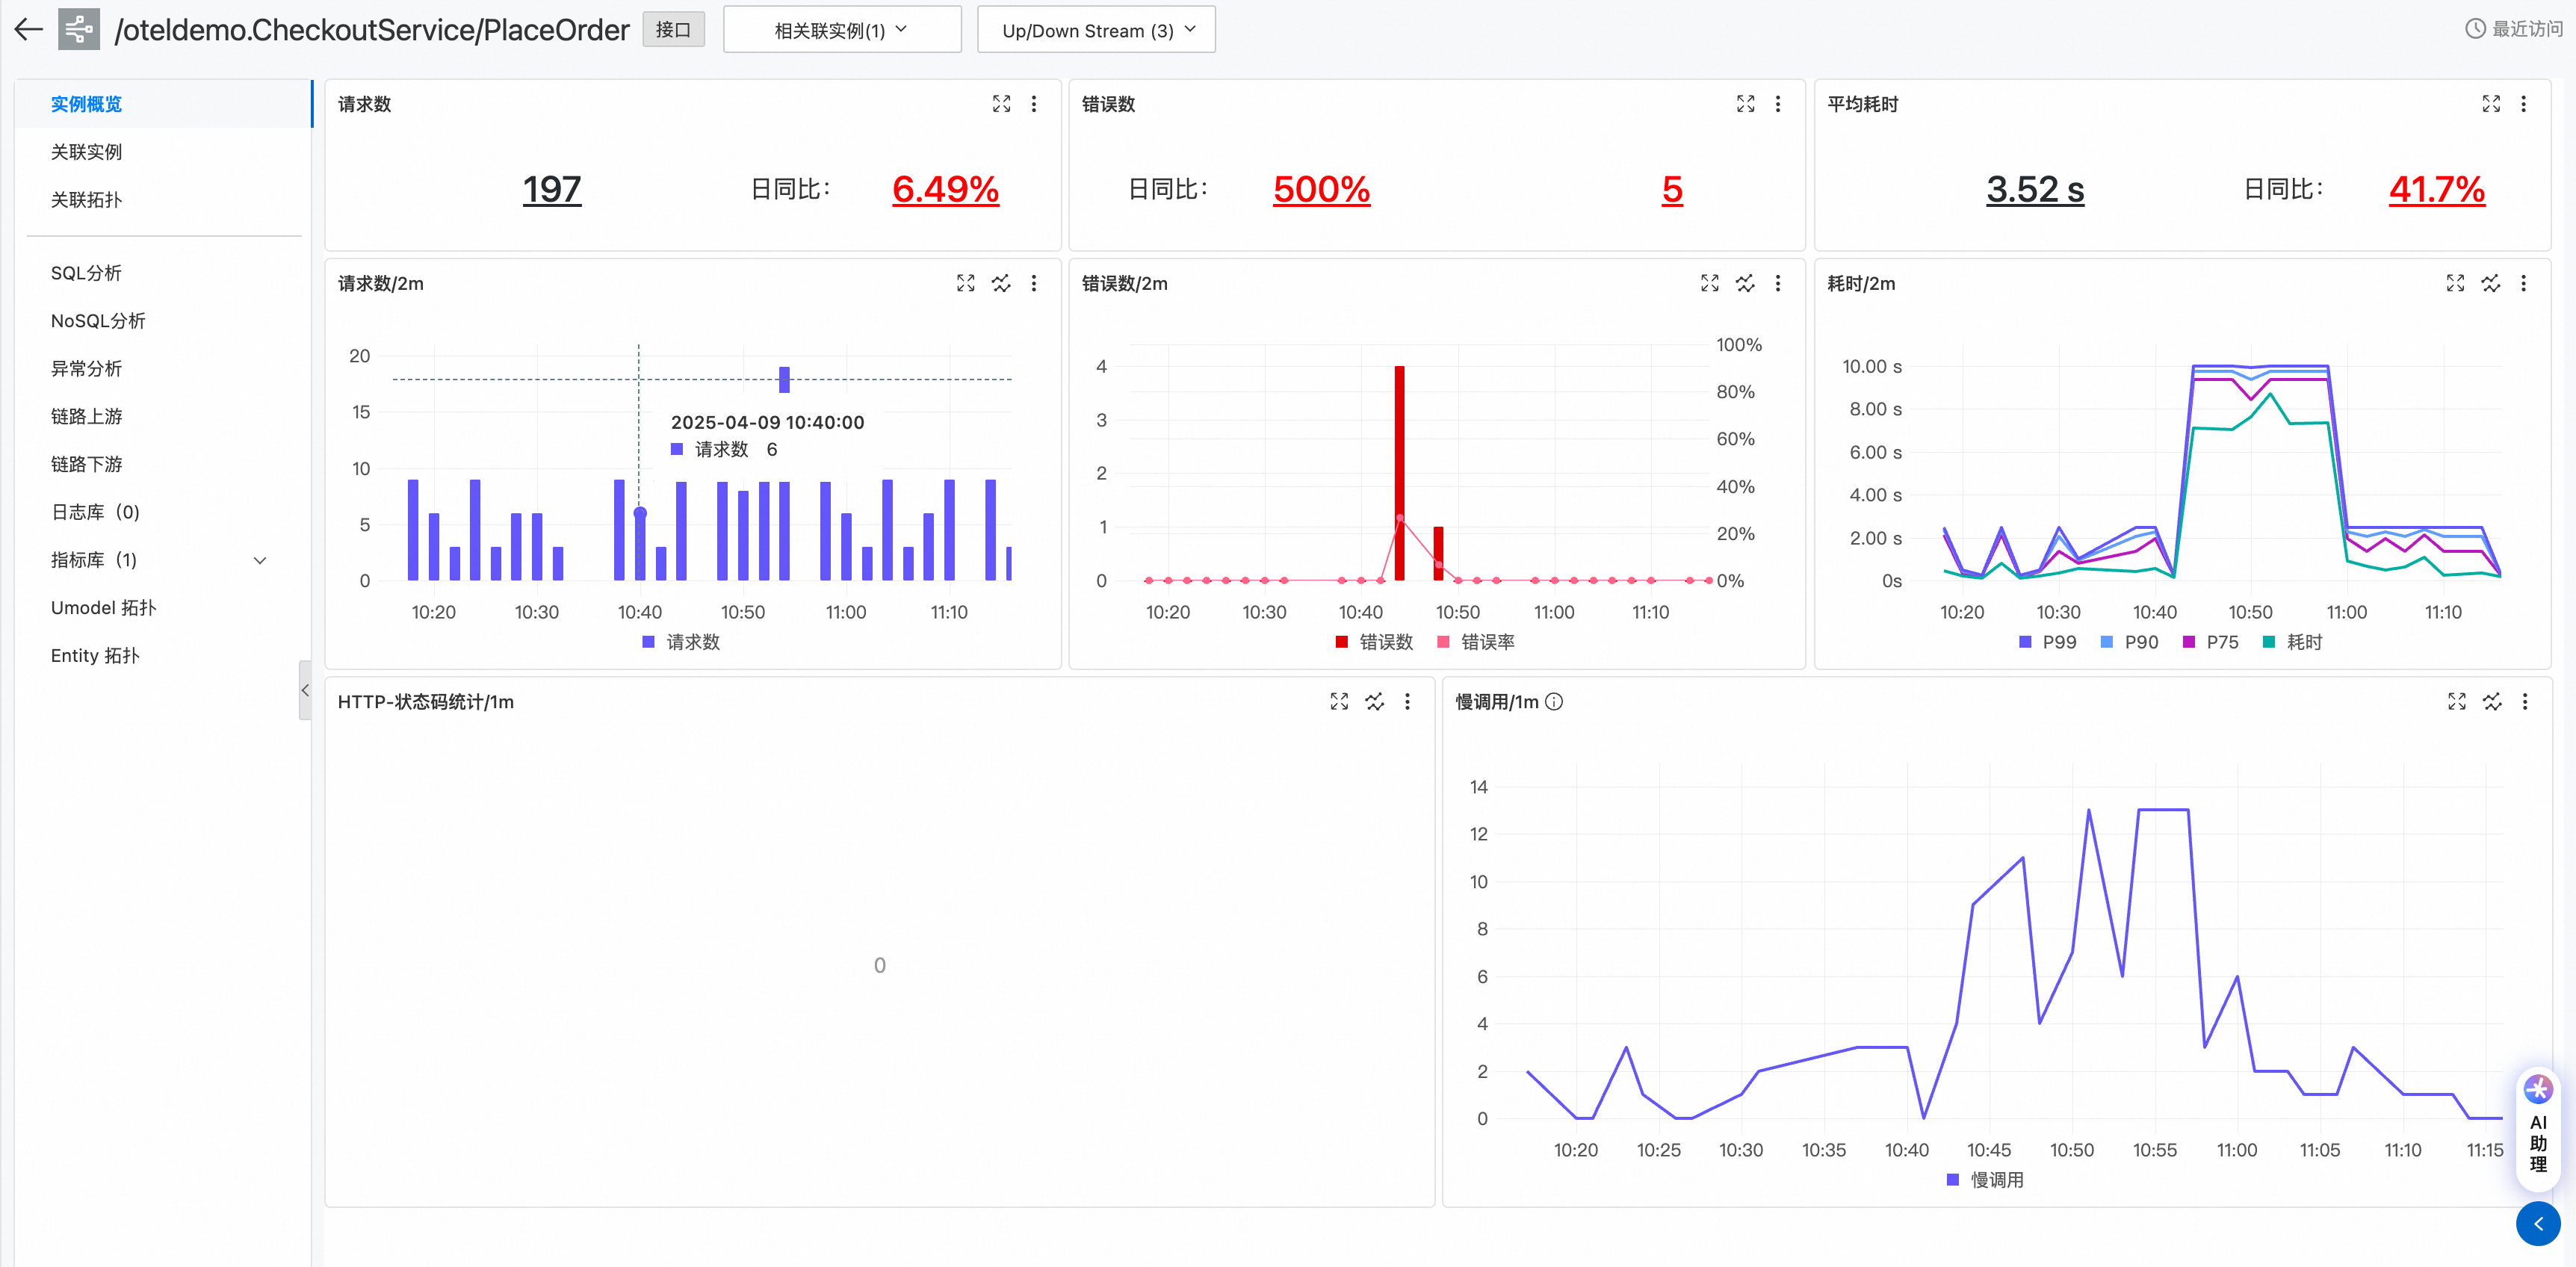This screenshot has width=2576, height=1267.
Task: Open the 关联实例 menu item
Action: click(x=163, y=152)
